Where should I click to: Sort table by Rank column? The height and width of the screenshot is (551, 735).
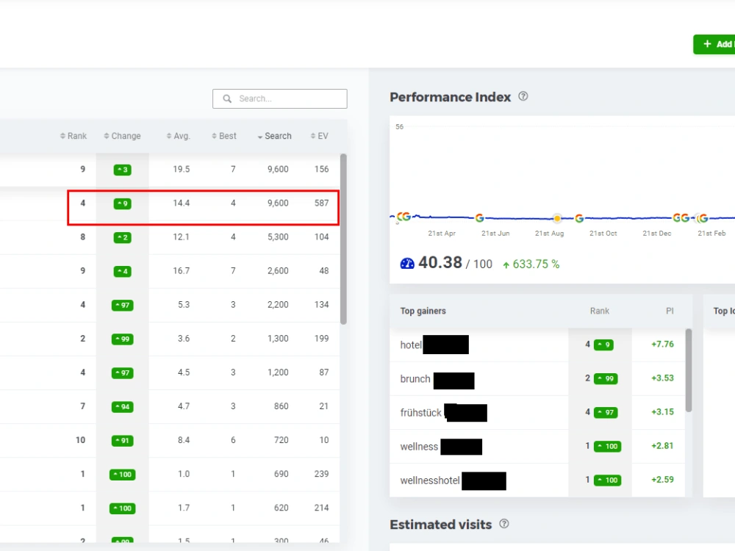coord(73,136)
